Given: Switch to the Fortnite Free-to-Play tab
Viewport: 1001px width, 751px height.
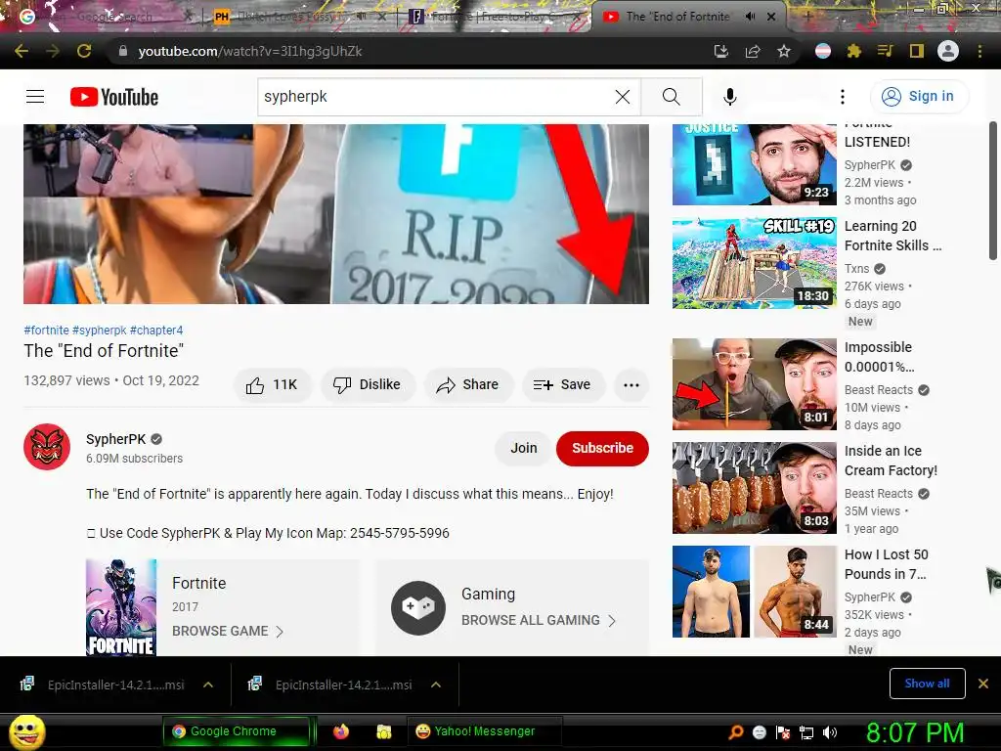Looking at the screenshot, I should 495,17.
